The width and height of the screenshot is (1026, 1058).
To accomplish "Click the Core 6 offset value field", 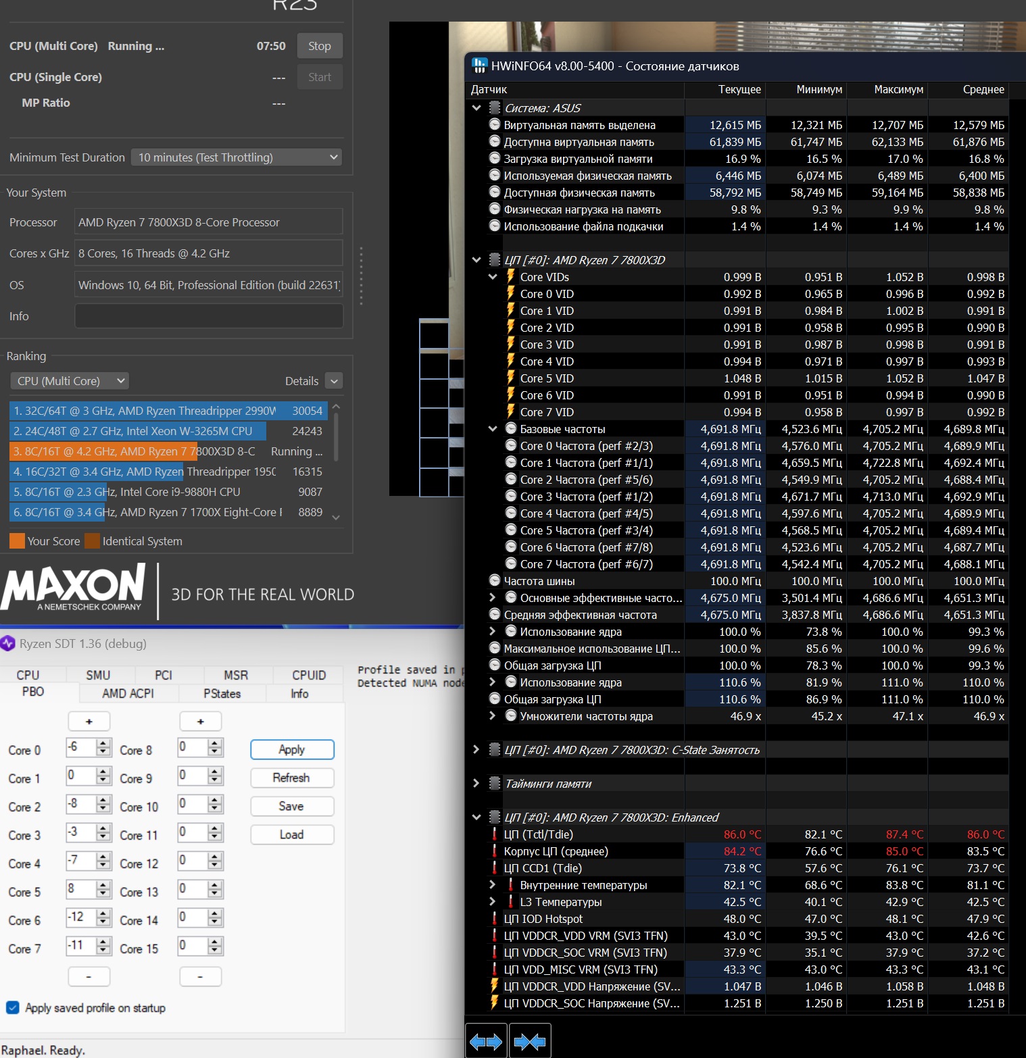I will coord(80,917).
